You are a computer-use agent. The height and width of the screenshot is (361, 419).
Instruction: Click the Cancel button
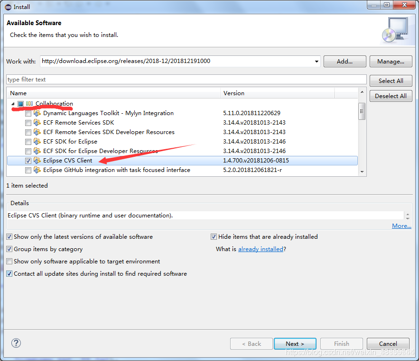click(388, 343)
